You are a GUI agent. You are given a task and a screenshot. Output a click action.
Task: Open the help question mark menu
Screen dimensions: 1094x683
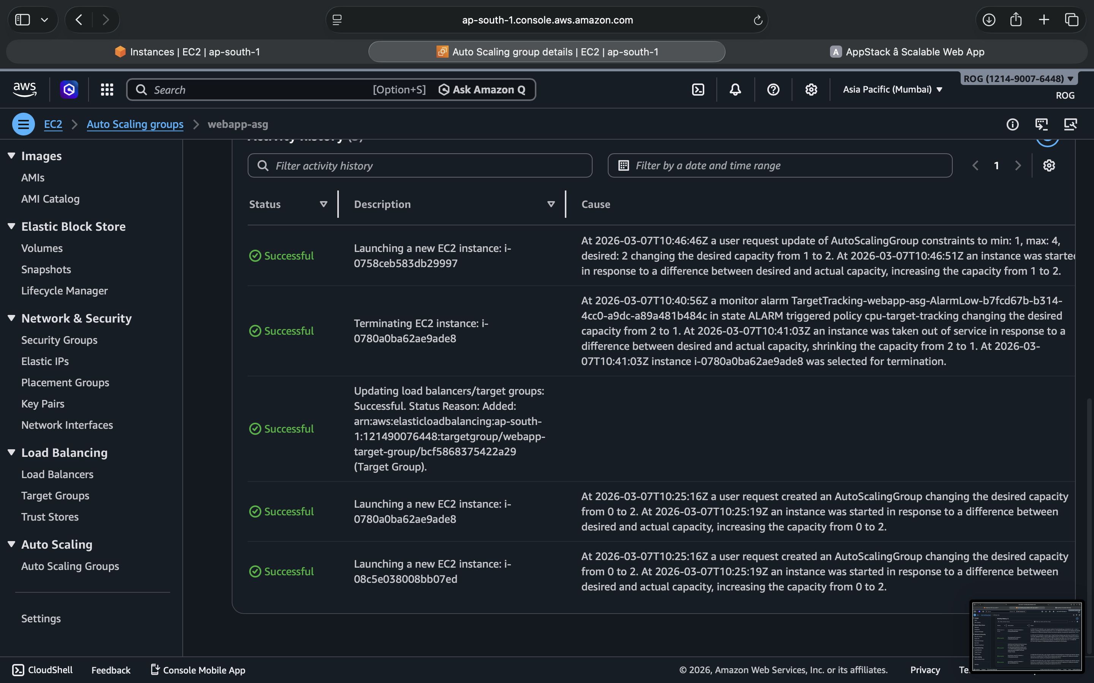[773, 90]
